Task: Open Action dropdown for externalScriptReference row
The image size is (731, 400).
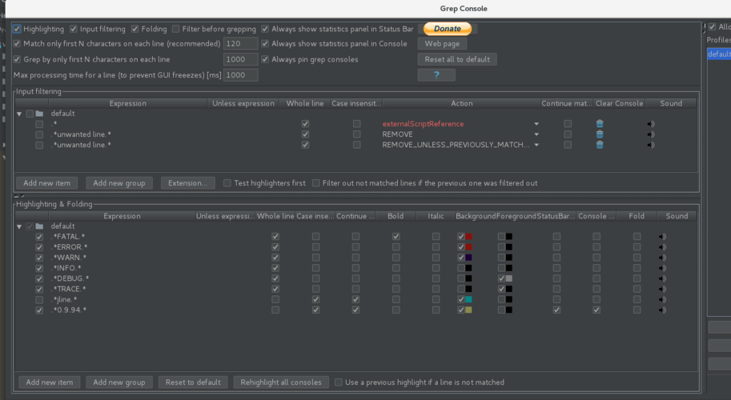Action: (536, 124)
